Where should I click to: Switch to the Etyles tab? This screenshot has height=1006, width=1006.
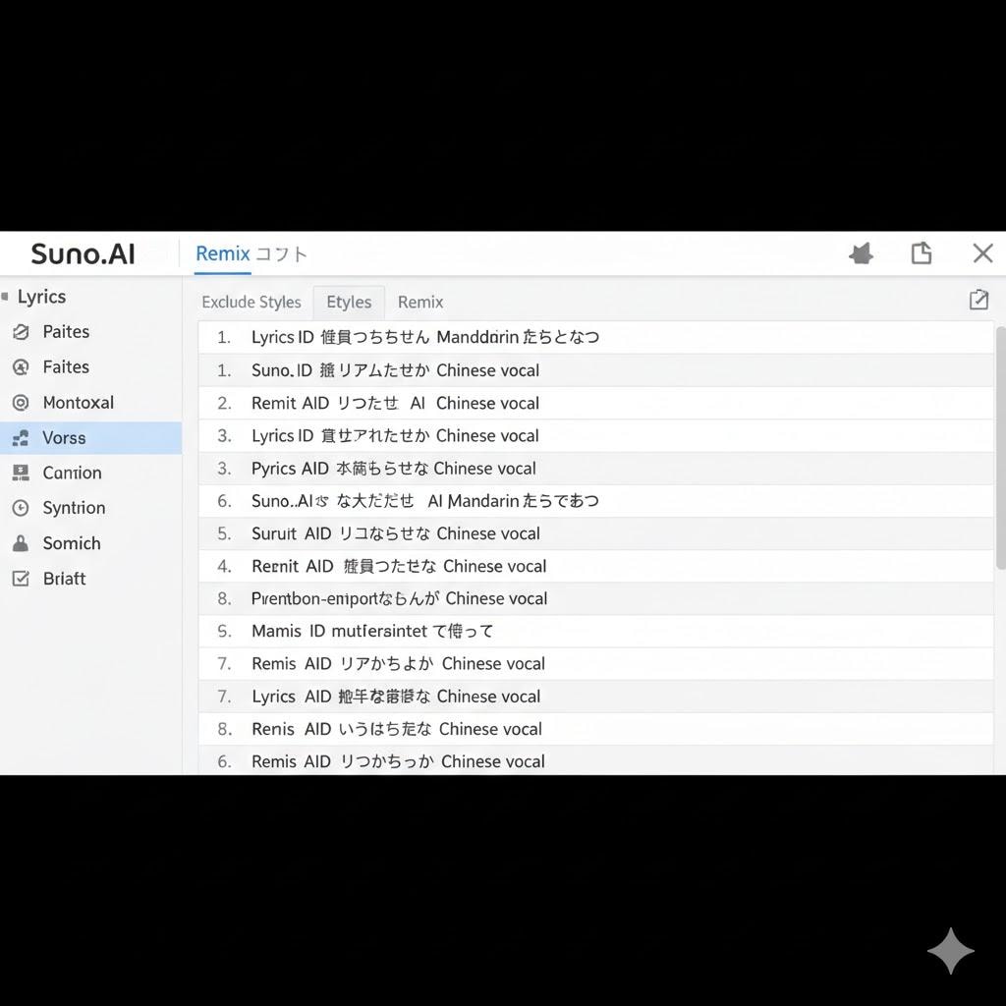[x=348, y=302]
